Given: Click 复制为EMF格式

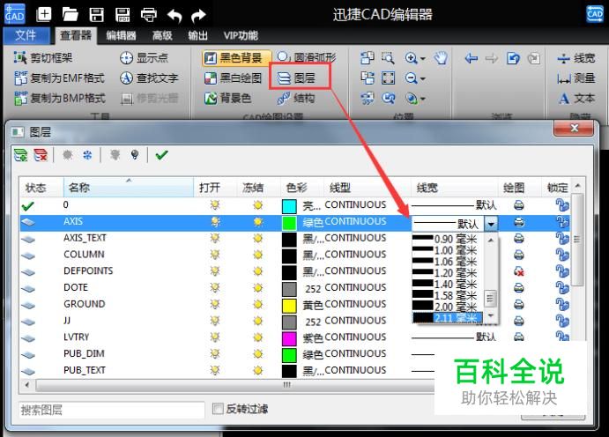Looking at the screenshot, I should pos(59,78).
